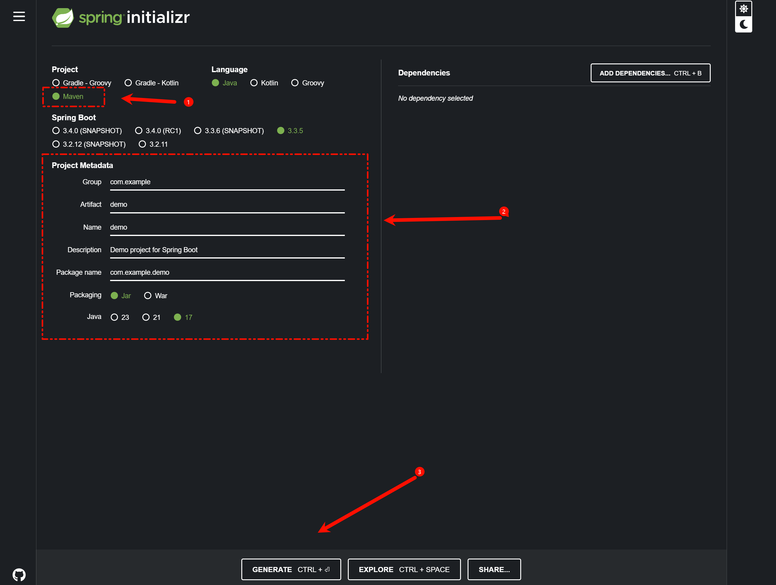Click the Add Dependencies button
Image resolution: width=776 pixels, height=585 pixels.
pos(651,73)
